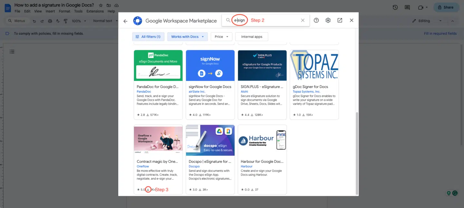464x208 pixels.
Task: Open the File menu
Action: [x=17, y=11]
